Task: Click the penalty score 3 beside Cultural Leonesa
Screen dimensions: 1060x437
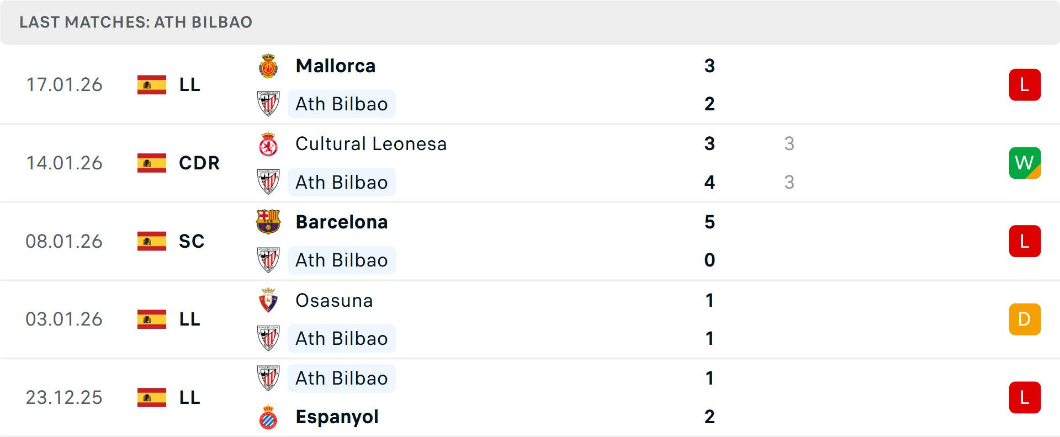Action: tap(789, 143)
